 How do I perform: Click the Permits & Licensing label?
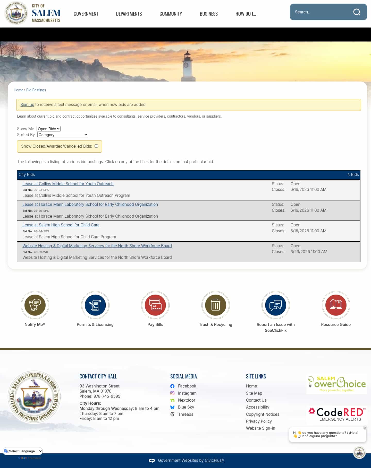point(95,325)
